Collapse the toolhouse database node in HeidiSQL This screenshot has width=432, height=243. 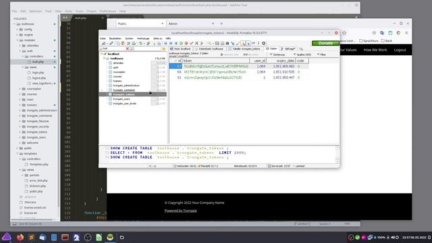[x=105, y=59]
